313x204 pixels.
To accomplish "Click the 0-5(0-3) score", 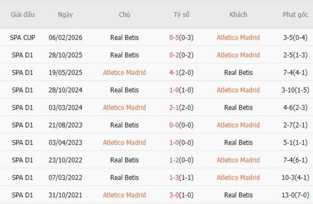I will (182, 38).
